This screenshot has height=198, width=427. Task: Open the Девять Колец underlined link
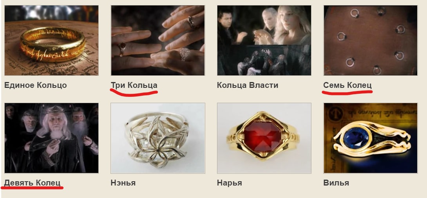32,183
